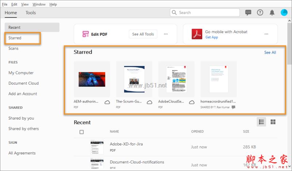The width and height of the screenshot is (292, 171).
Task: Click Edit PDF label in tools card
Action: 99,34
